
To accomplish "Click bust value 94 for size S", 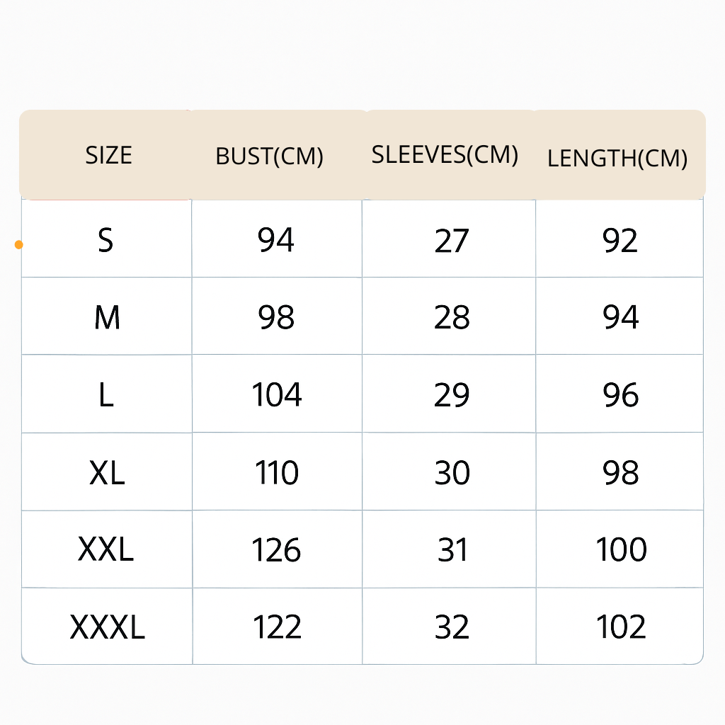I will 276,241.
